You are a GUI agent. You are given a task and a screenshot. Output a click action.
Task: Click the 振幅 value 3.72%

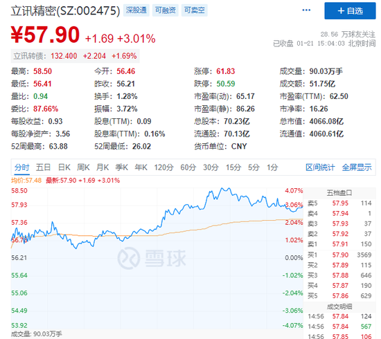coord(127,109)
